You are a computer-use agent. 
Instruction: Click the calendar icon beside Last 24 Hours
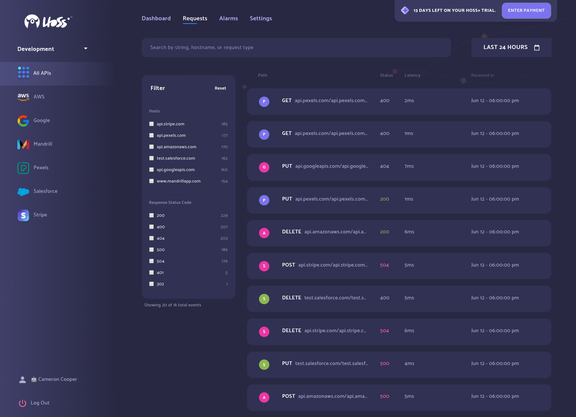[537, 47]
